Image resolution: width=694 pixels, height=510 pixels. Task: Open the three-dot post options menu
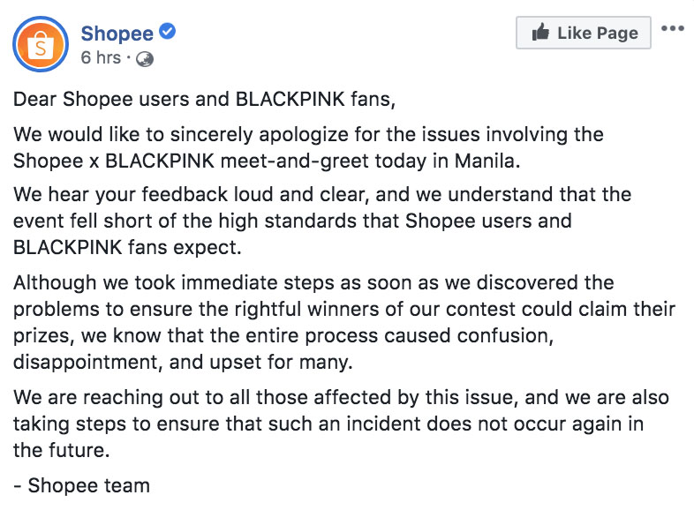pyautogui.click(x=672, y=28)
